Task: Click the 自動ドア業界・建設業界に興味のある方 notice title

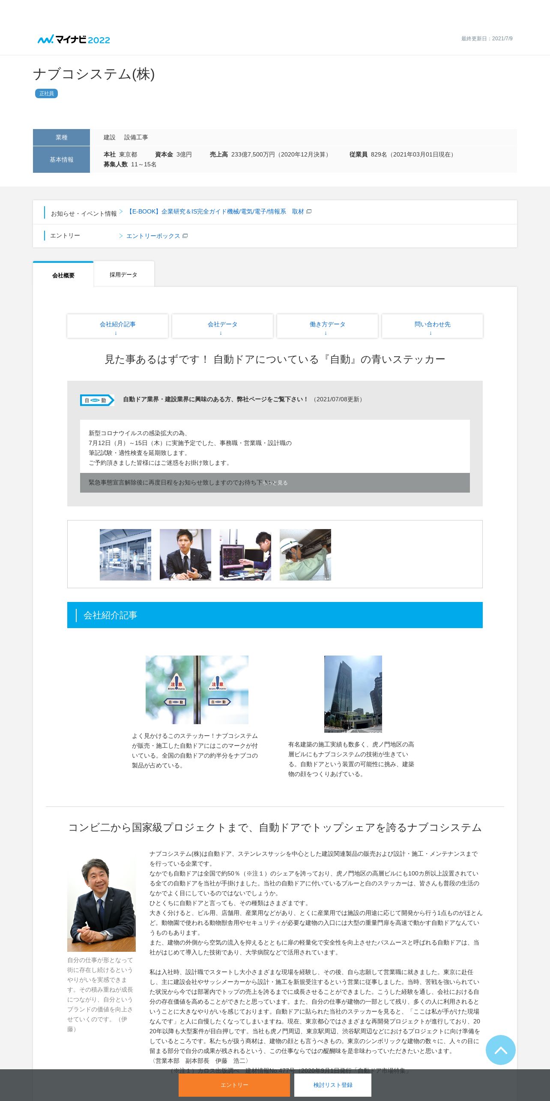Action: tap(215, 399)
